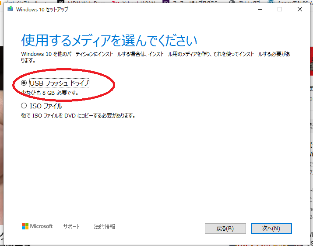The width and height of the screenshot is (313, 246).
Task: Click the heading 使用するメディアを選んでください
Action: (x=109, y=41)
